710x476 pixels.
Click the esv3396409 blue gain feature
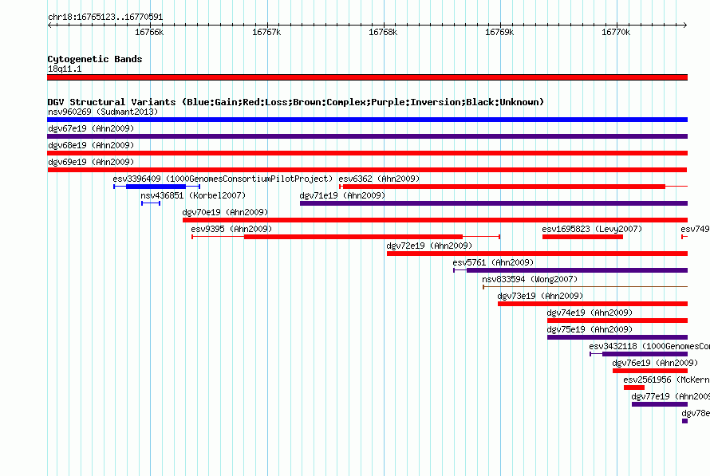click(x=156, y=187)
